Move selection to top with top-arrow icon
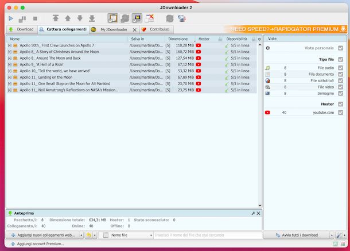This screenshot has width=350, height=251. click(x=56, y=18)
